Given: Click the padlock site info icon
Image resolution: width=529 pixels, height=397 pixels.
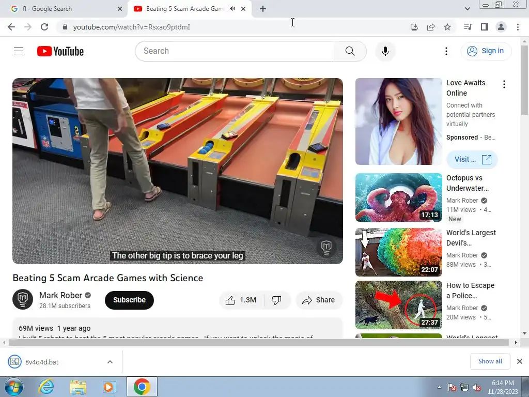Looking at the screenshot, I should point(65,27).
